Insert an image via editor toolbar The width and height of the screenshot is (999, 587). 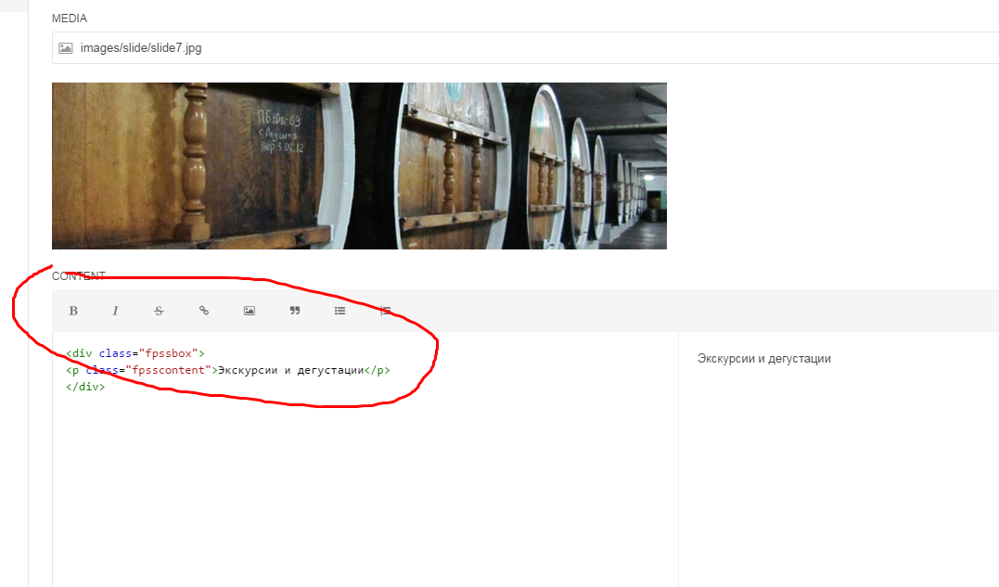pos(250,311)
